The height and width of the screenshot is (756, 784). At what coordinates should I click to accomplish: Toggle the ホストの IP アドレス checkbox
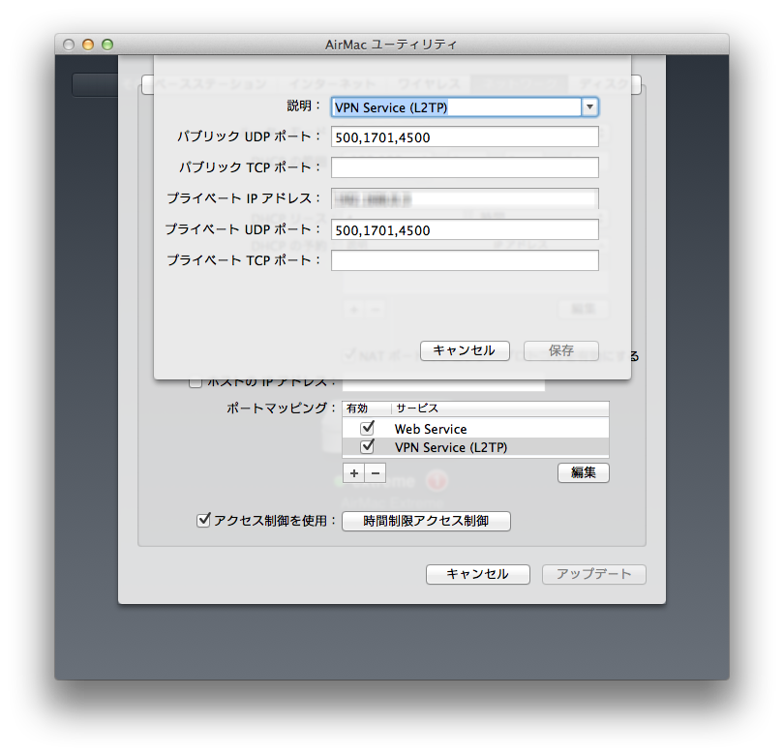195,382
